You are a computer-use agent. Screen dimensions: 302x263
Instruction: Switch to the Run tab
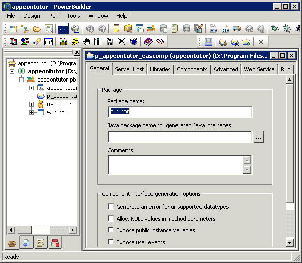click(x=286, y=69)
